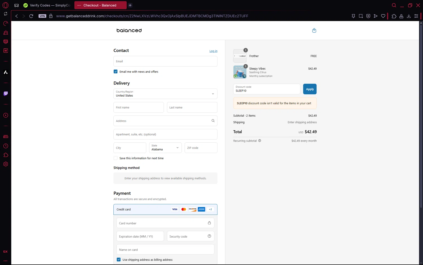
Task: Focus the First name field
Action: (138, 107)
